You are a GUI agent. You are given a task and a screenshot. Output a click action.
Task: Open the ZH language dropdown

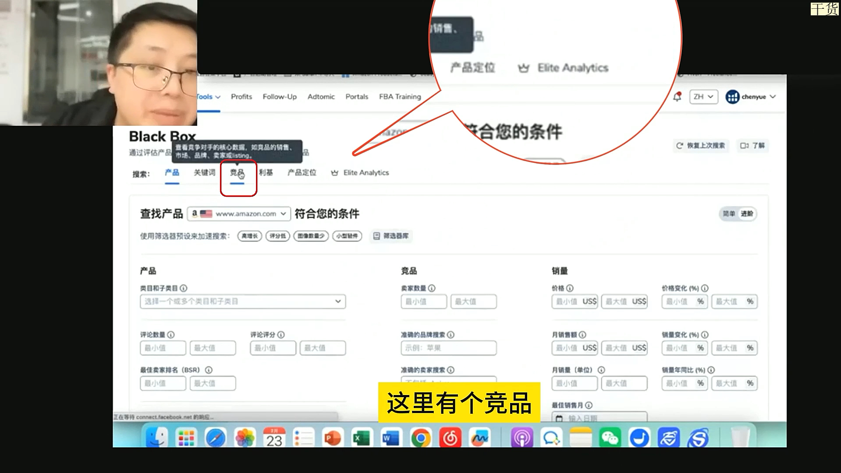pyautogui.click(x=703, y=97)
